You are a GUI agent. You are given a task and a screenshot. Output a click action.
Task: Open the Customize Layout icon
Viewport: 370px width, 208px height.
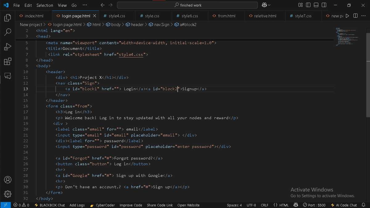[x=301, y=5]
